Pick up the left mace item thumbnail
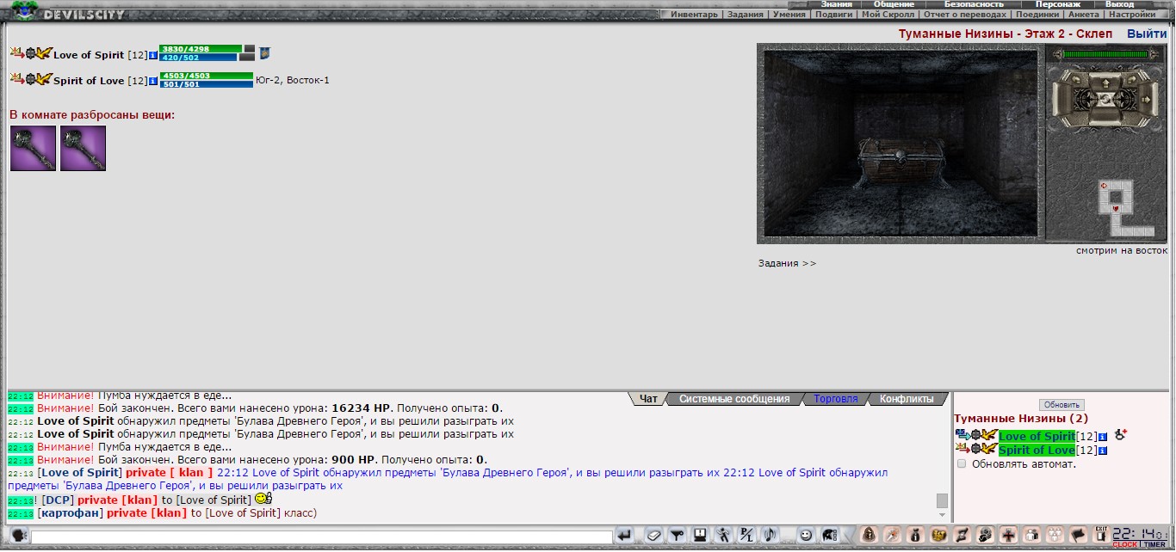 tap(33, 148)
